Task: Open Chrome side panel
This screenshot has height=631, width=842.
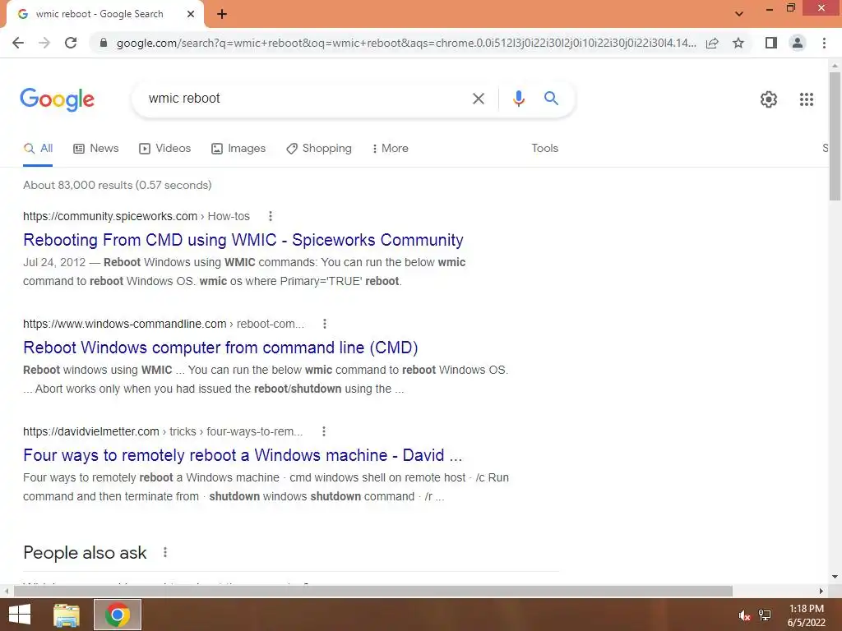Action: pos(771,43)
